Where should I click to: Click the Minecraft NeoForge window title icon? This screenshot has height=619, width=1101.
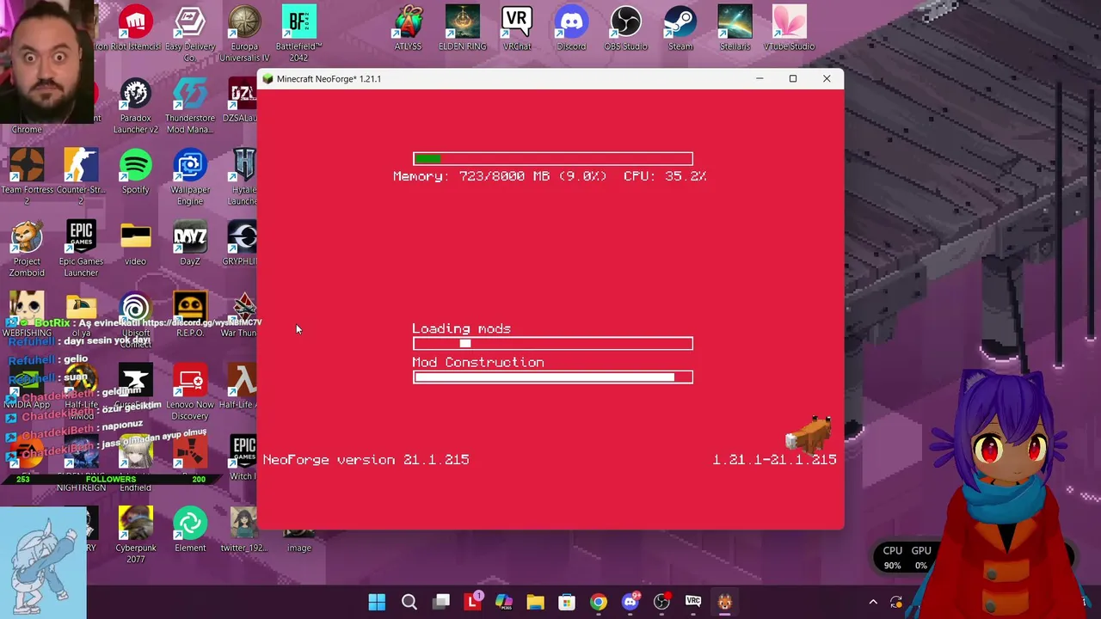click(268, 78)
